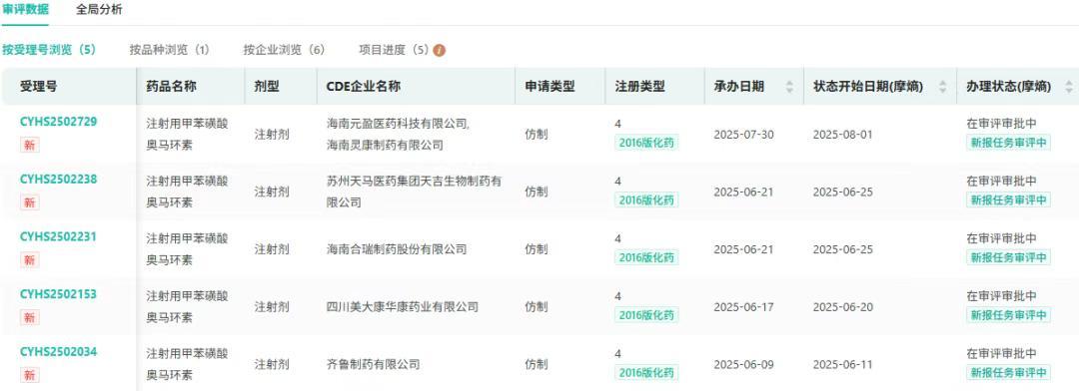Viewport: 1079px width, 391px height.
Task: Click the 新 badge under CYHS2502231
Action: point(30,260)
